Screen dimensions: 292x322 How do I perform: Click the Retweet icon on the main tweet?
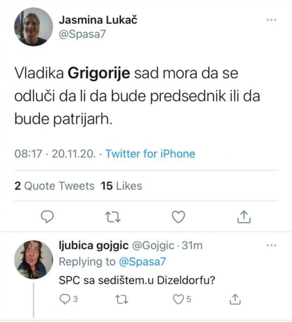(113, 216)
